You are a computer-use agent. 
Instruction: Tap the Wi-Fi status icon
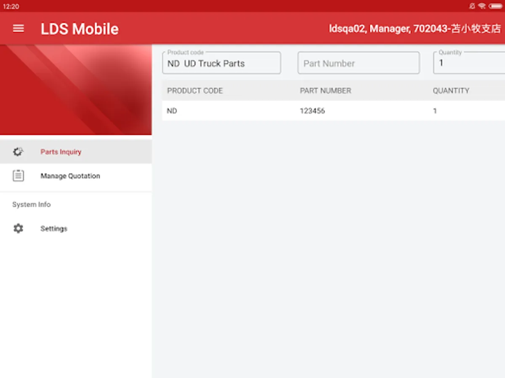click(482, 6)
